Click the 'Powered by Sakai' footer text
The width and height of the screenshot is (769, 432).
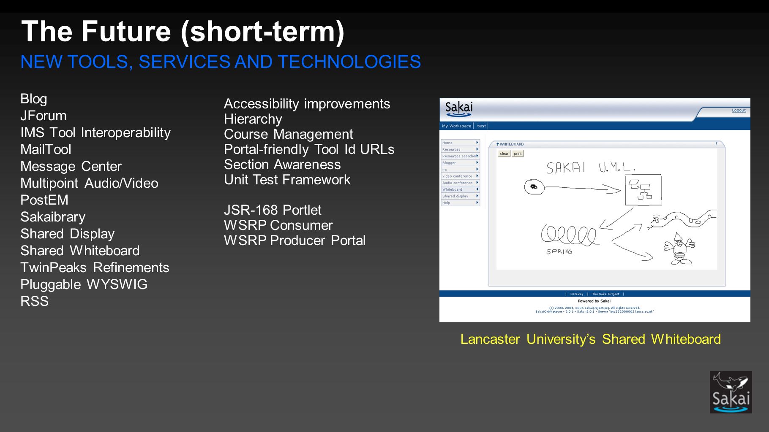[594, 301]
